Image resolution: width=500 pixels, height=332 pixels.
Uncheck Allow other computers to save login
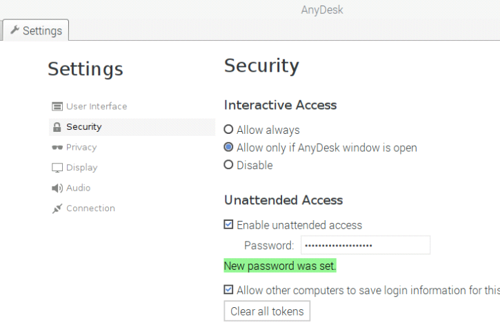(x=228, y=289)
